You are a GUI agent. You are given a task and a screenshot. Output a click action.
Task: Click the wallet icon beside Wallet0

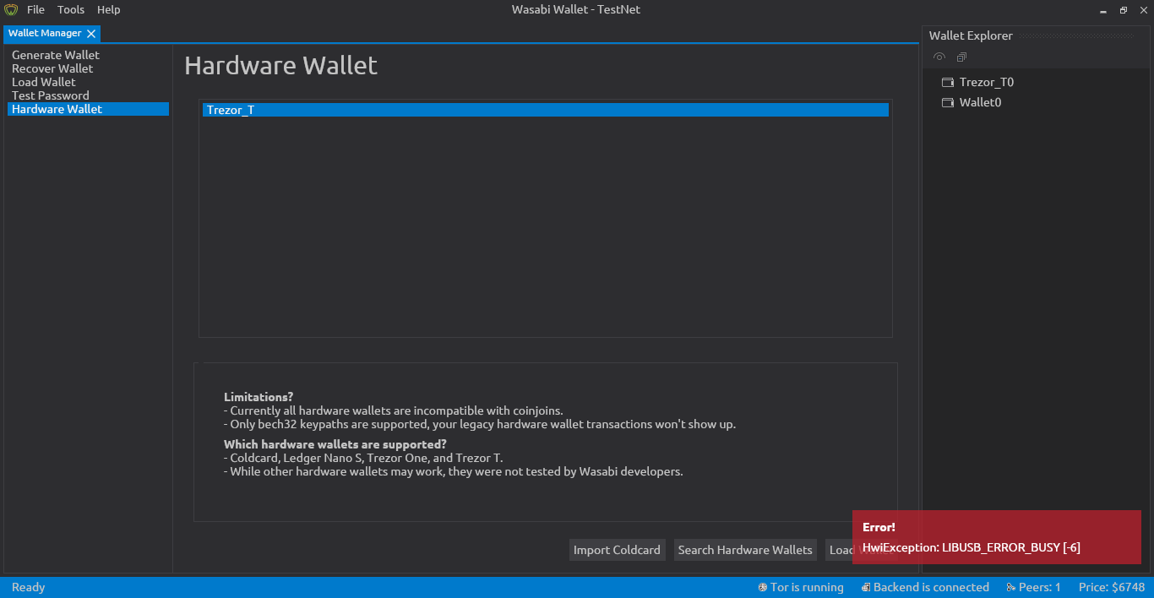coord(947,101)
